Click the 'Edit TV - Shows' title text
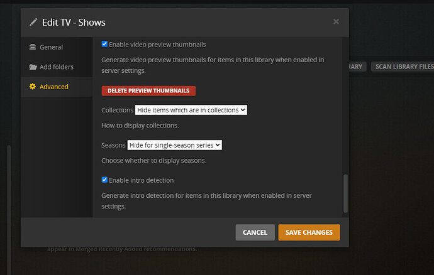This screenshot has height=275, width=434. pos(74,23)
